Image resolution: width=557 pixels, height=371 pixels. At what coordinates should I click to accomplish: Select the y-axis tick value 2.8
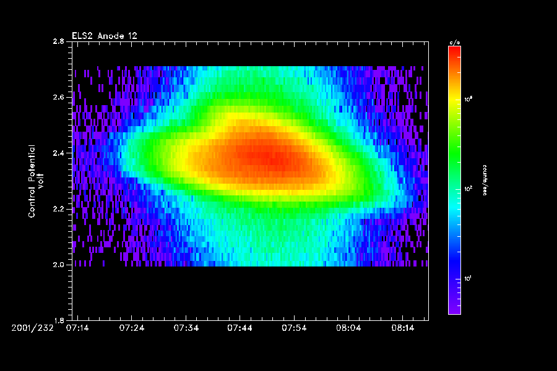coord(59,41)
